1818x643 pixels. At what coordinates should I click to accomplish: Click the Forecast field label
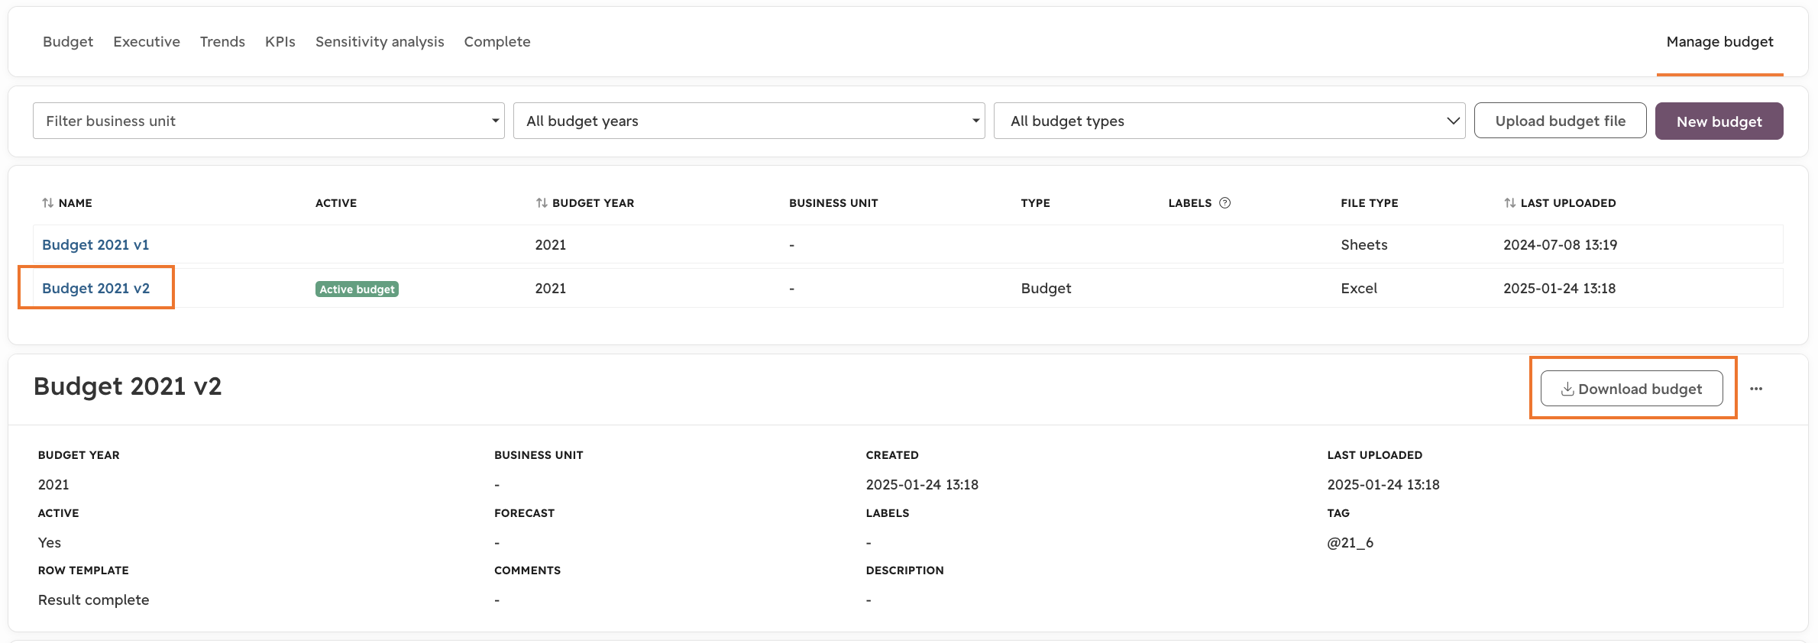coord(524,513)
